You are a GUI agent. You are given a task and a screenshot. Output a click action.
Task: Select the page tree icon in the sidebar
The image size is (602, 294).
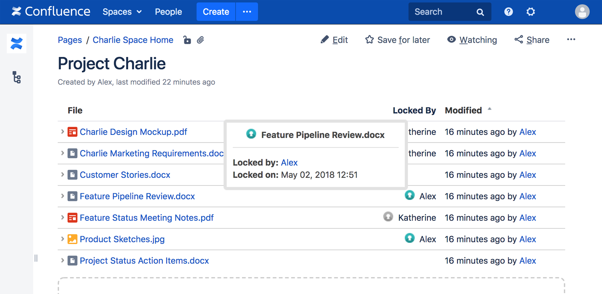click(17, 78)
